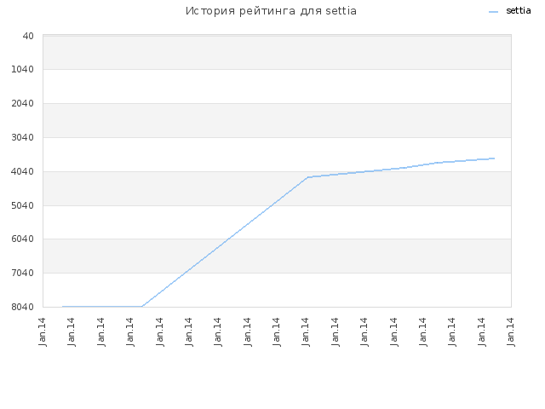Click the last Jan.14 x-axis label
Image resolution: width=545 pixels, height=409 pixels.
[511, 331]
